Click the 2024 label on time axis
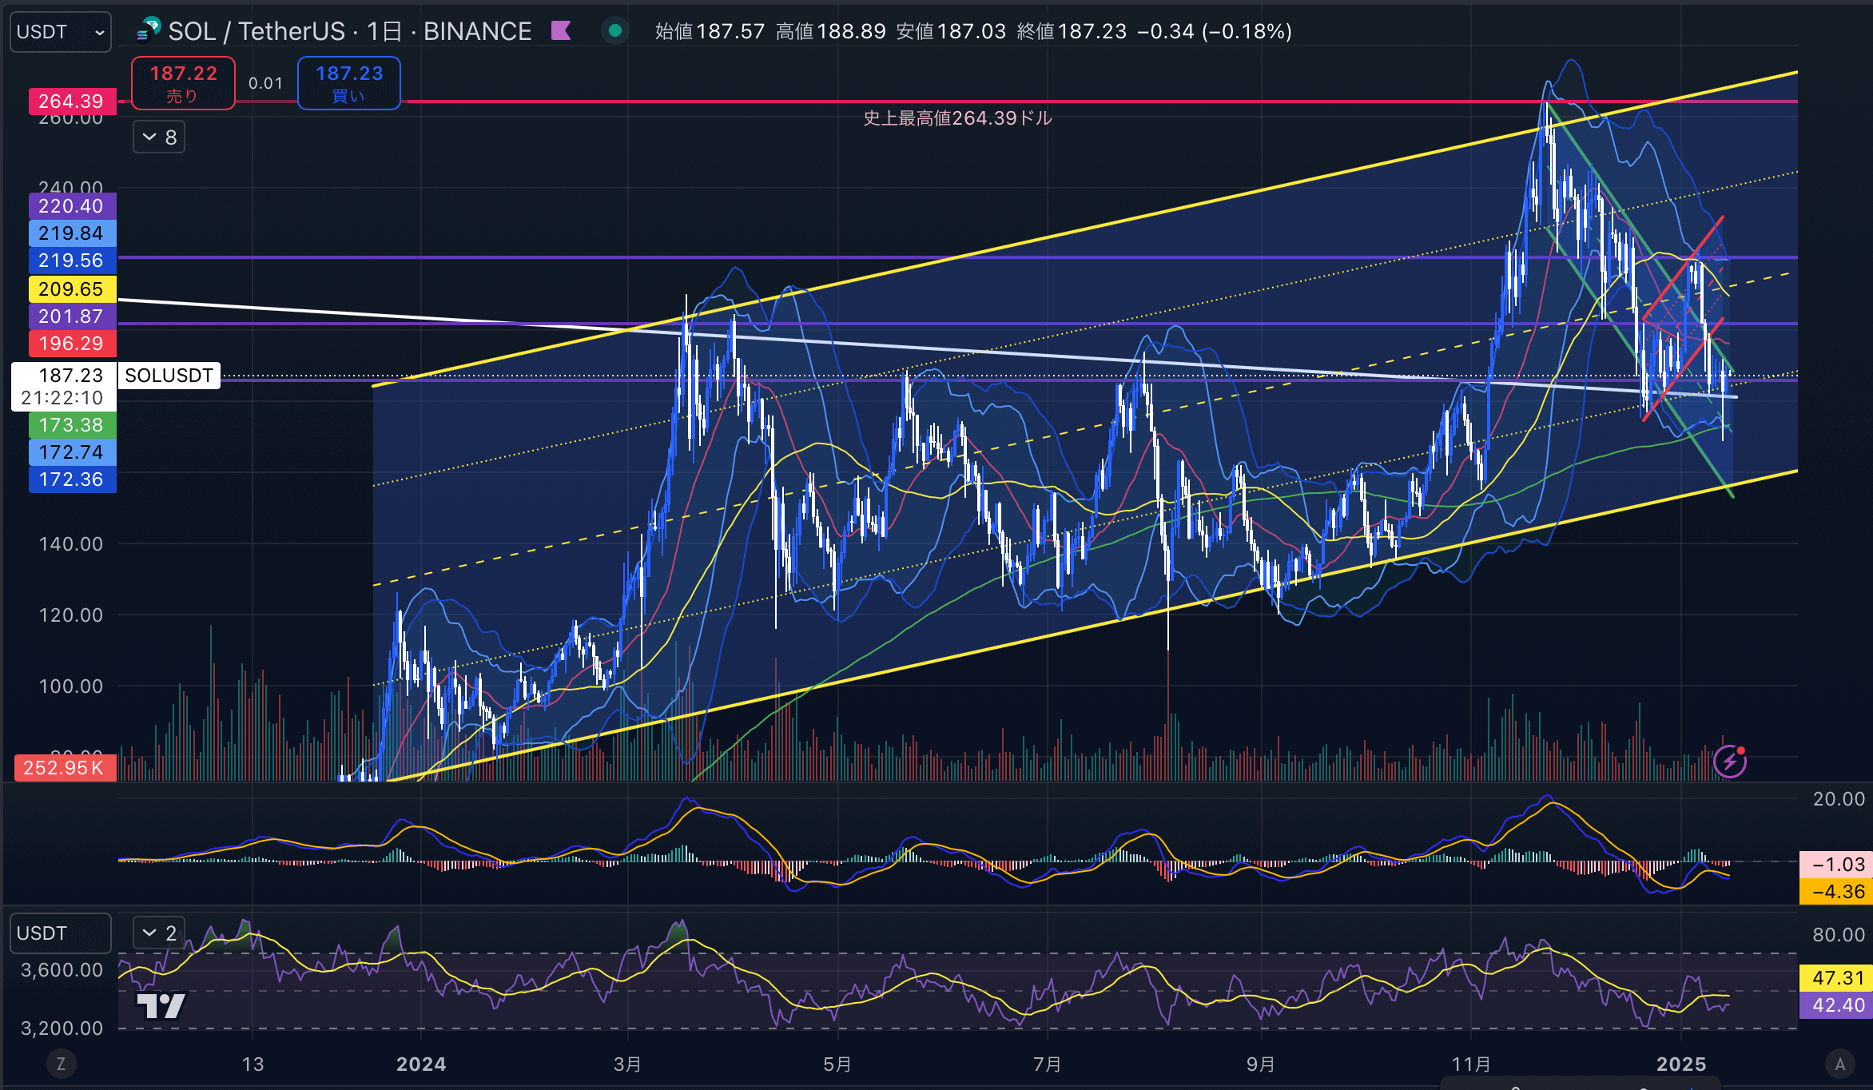Viewport: 1873px width, 1090px height. [x=421, y=1064]
